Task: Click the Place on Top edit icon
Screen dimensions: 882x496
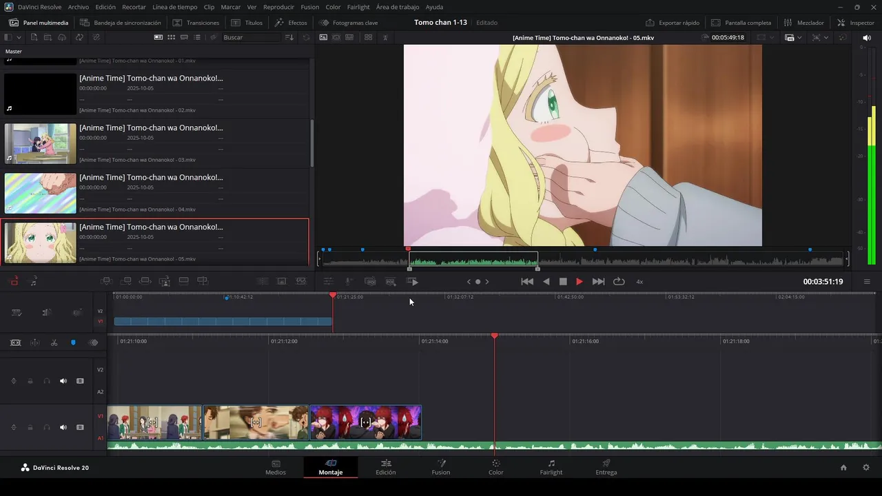Action: point(184,281)
